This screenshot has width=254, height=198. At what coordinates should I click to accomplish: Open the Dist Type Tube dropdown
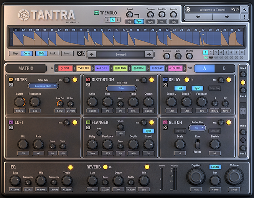121,89
